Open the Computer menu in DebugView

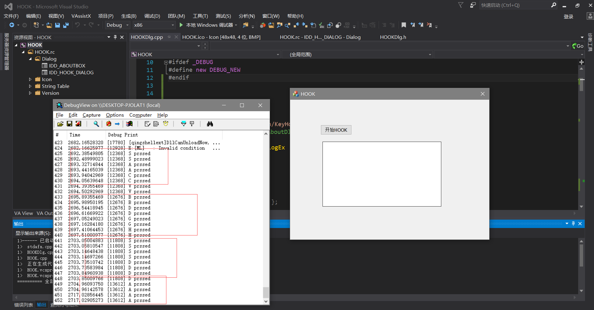pos(141,115)
